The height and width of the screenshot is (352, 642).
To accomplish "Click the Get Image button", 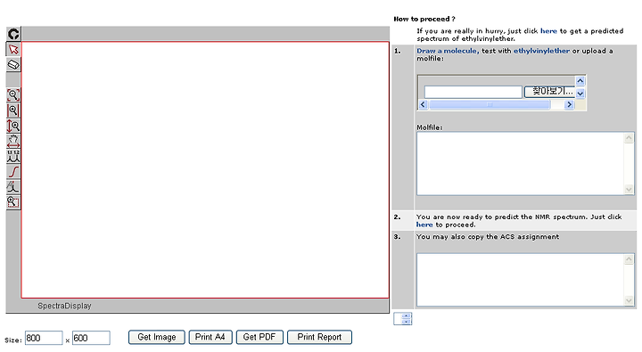I will pos(157,337).
